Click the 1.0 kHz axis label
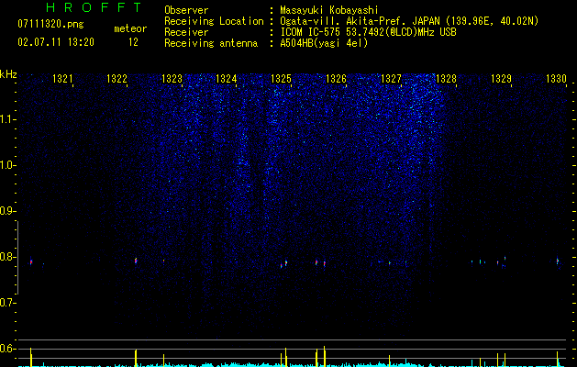Image resolution: width=577 pixels, height=367 pixels. [x=7, y=165]
